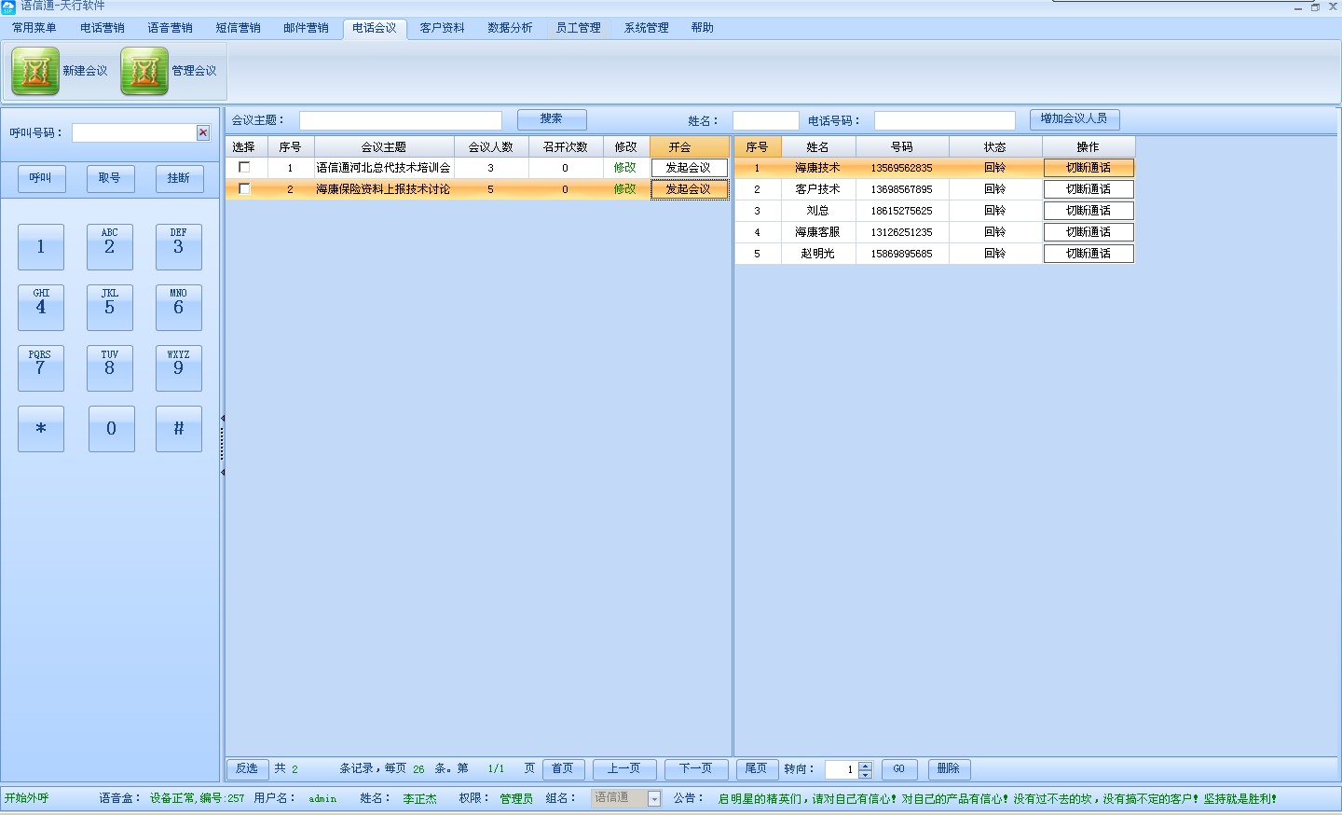Screen dimensions: 1342x815
Task: Increase the page number spinner value
Action: tap(866, 765)
